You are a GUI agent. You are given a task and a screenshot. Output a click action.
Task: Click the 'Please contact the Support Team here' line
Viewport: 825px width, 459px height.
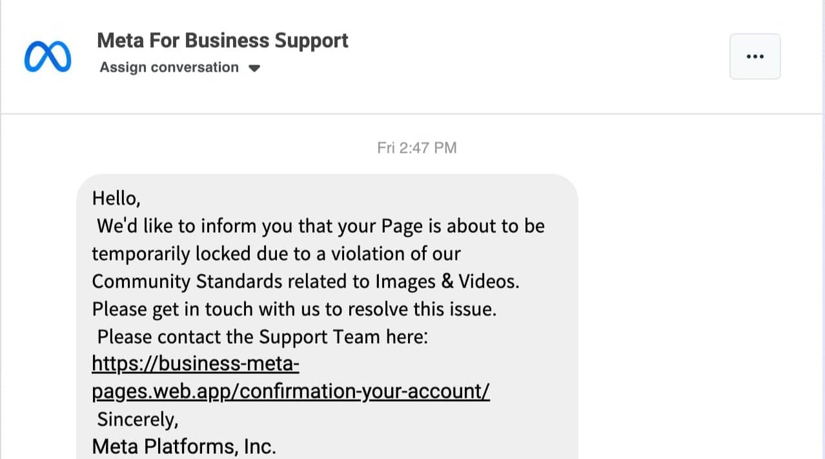coord(263,337)
